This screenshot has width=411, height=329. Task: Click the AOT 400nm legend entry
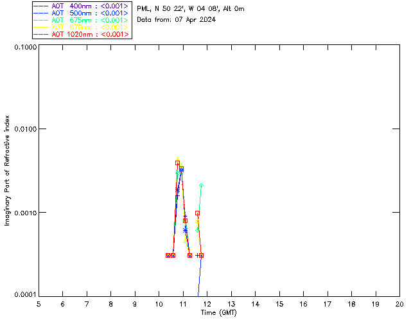click(x=81, y=6)
